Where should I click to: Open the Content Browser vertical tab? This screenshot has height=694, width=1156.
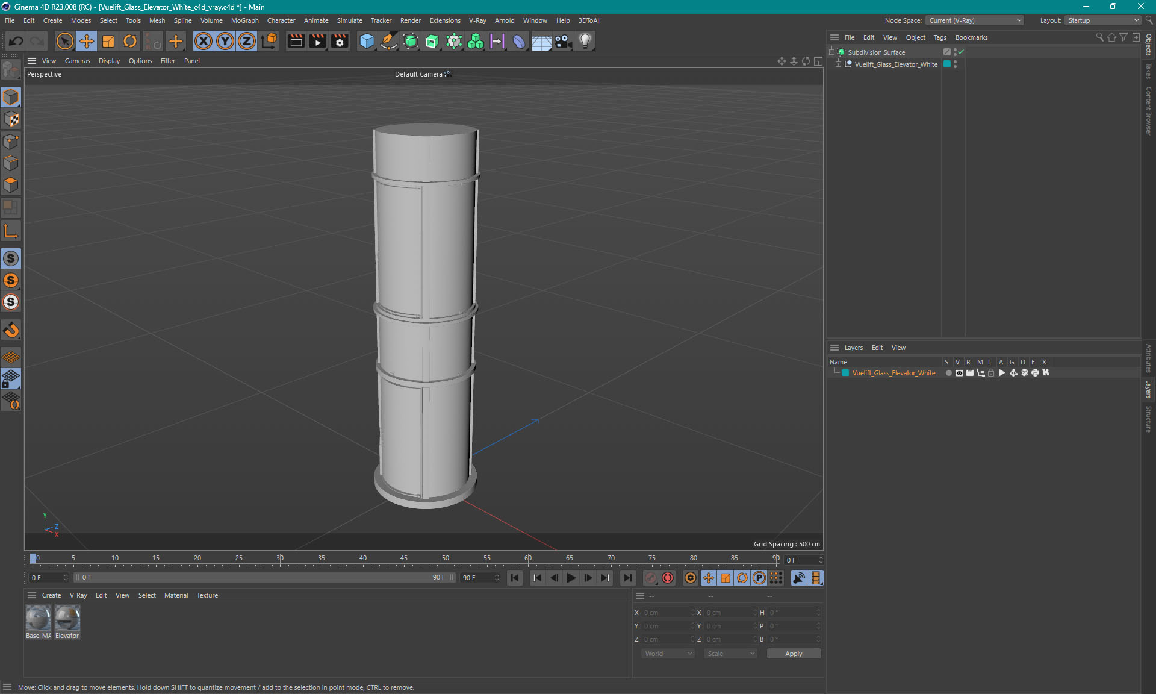(x=1149, y=111)
